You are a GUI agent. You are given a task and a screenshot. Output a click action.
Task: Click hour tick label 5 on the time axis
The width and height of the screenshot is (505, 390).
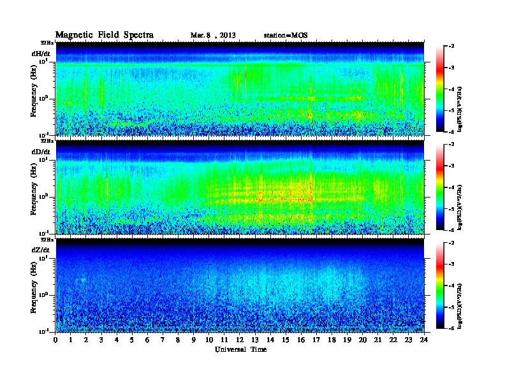133,340
